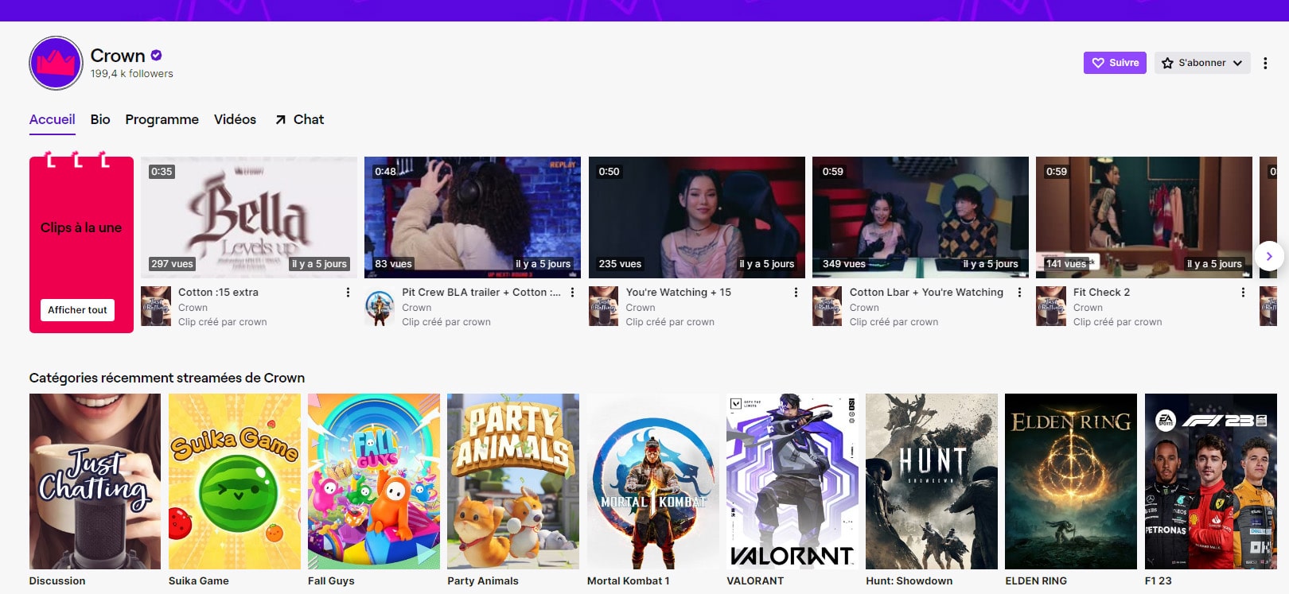Follow the channel with the Suivre button

pos(1115,63)
